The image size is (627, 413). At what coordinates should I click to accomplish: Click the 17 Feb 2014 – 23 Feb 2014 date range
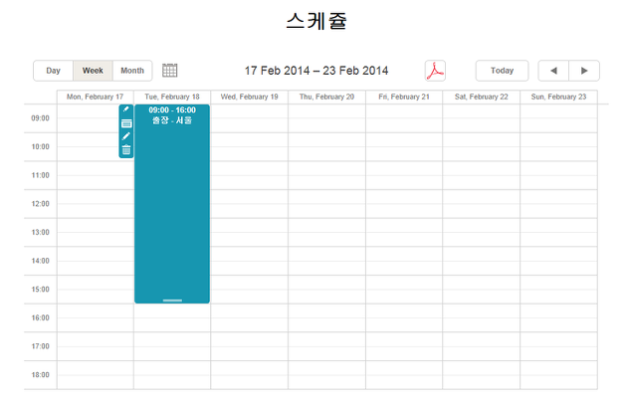click(x=316, y=71)
